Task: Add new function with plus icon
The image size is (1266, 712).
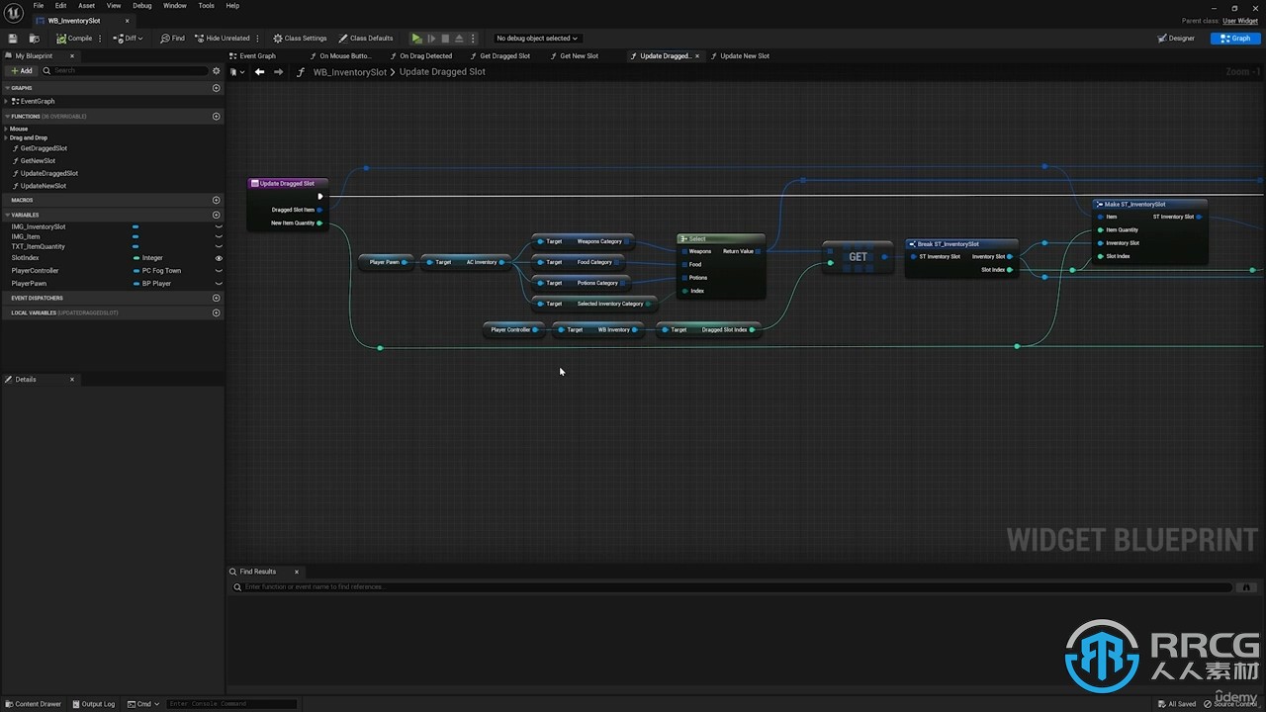Action: point(217,117)
